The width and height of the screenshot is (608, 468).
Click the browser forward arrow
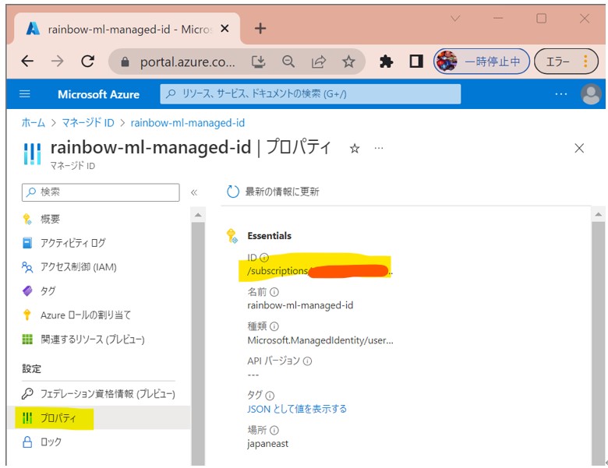pyautogui.click(x=58, y=62)
